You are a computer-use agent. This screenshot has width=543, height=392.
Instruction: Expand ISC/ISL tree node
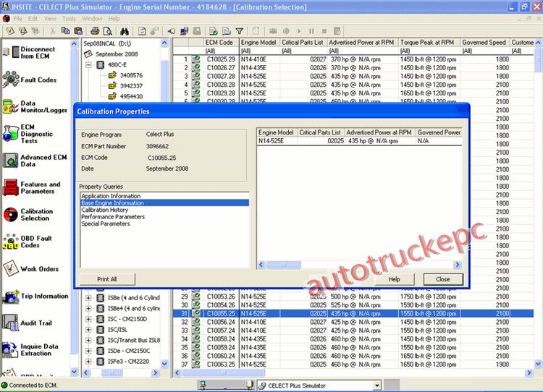tap(88, 330)
